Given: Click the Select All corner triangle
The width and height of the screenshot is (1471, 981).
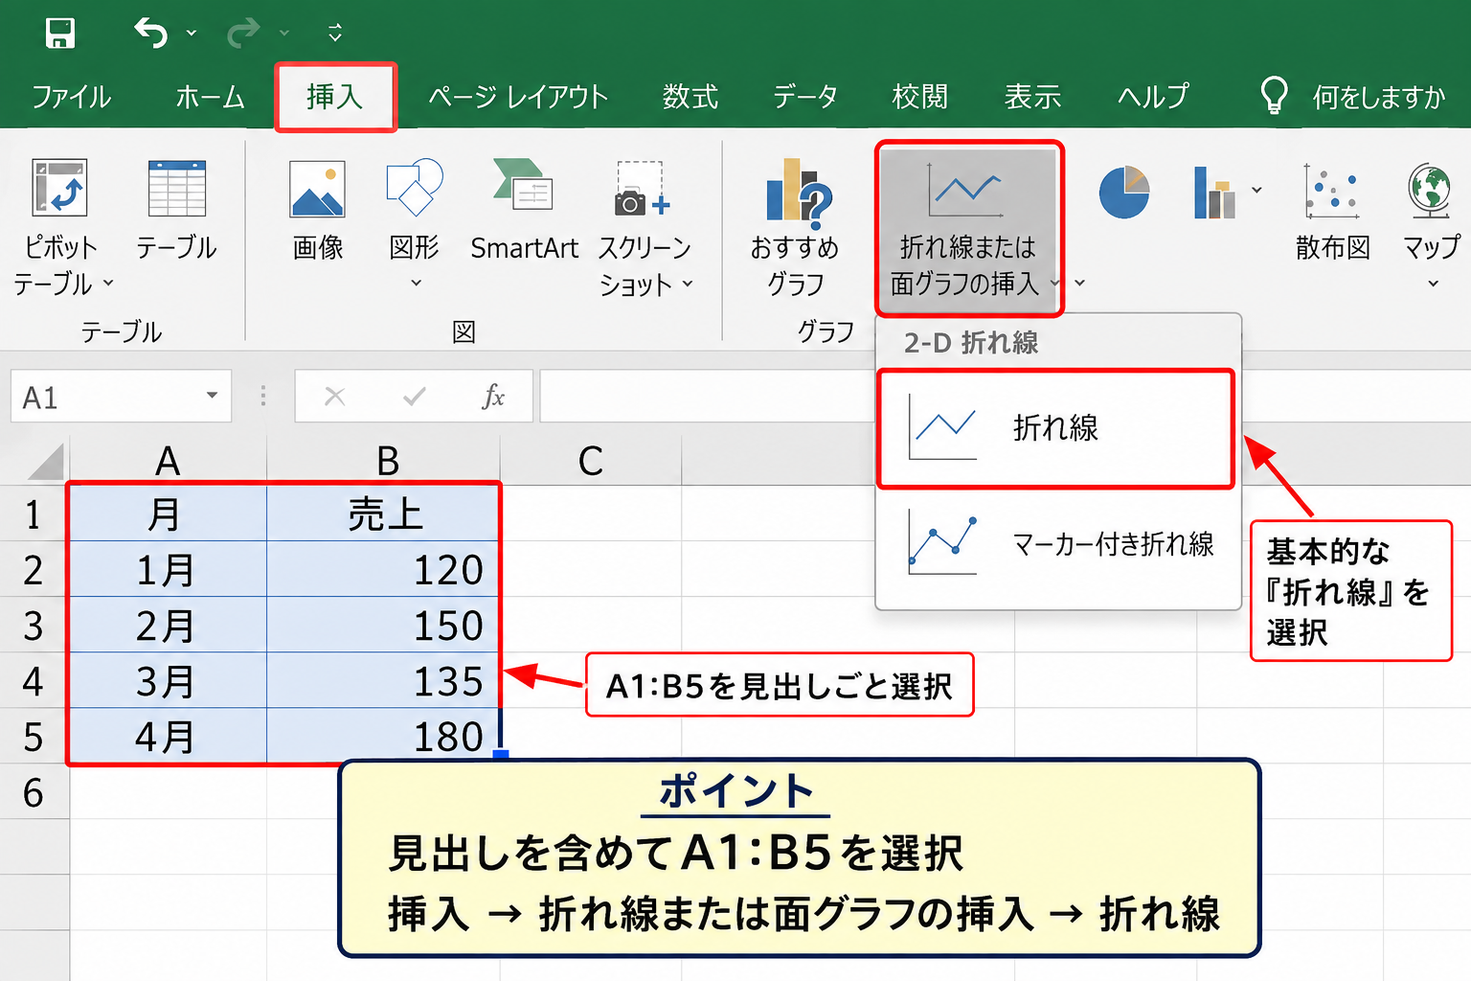Looking at the screenshot, I should [47, 461].
